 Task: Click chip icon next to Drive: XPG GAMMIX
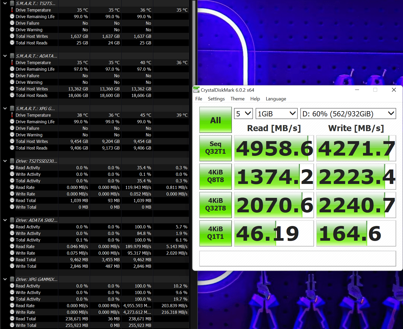click(x=12, y=279)
